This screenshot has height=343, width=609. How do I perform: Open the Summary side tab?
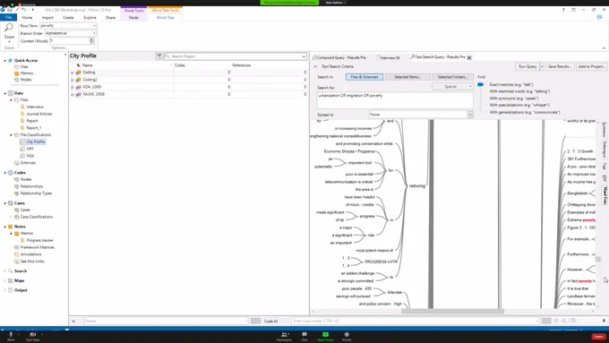click(605, 130)
